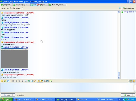
Task: Toggle the first highlighted yellow toolbar button
Action: coord(38,81)
